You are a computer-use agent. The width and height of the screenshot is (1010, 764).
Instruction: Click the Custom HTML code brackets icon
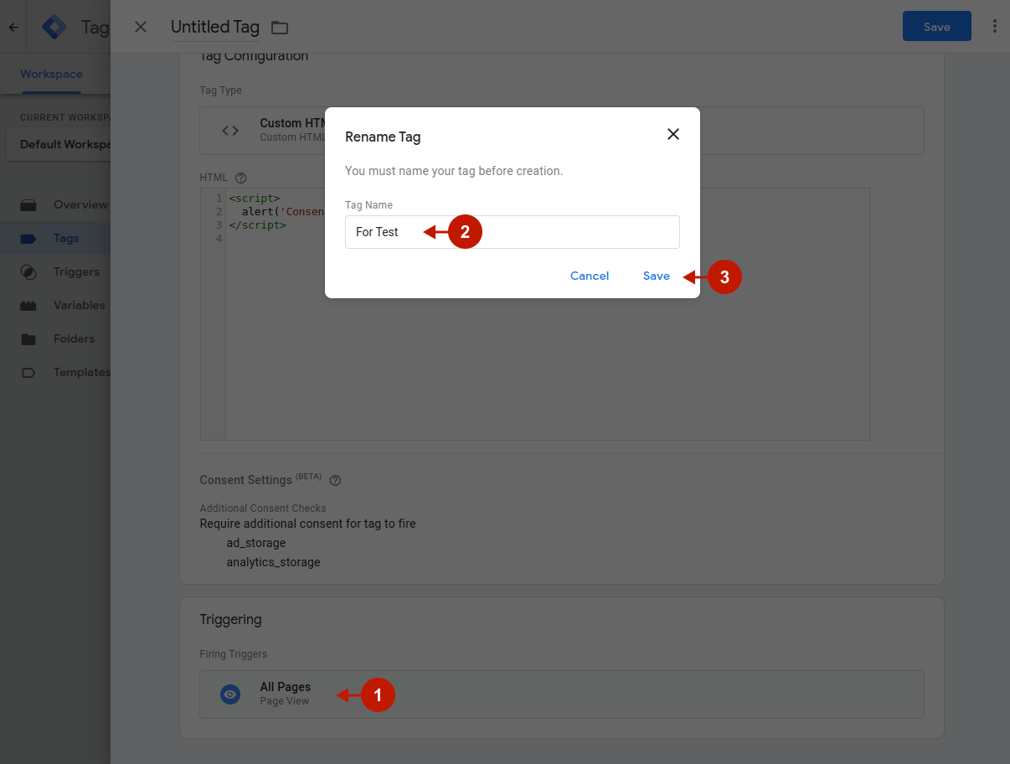(x=230, y=130)
